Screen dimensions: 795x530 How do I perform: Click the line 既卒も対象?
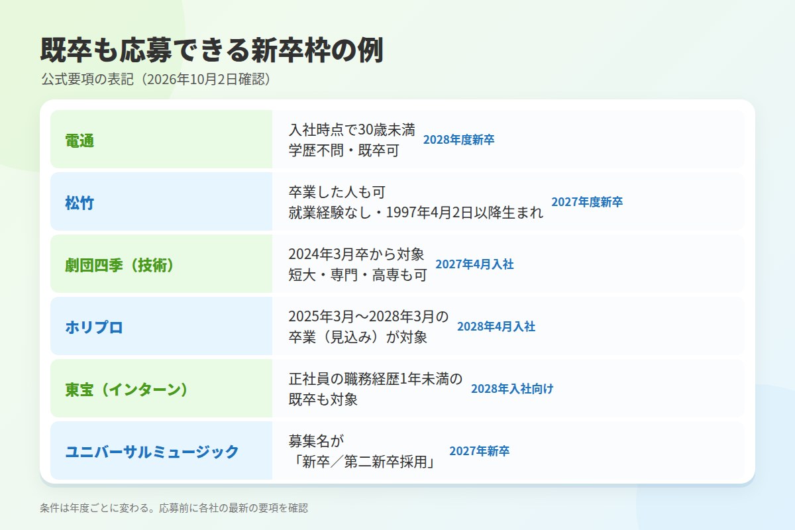point(323,399)
